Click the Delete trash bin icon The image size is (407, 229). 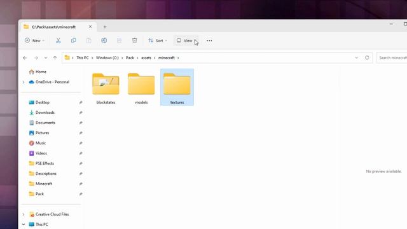[x=134, y=41]
